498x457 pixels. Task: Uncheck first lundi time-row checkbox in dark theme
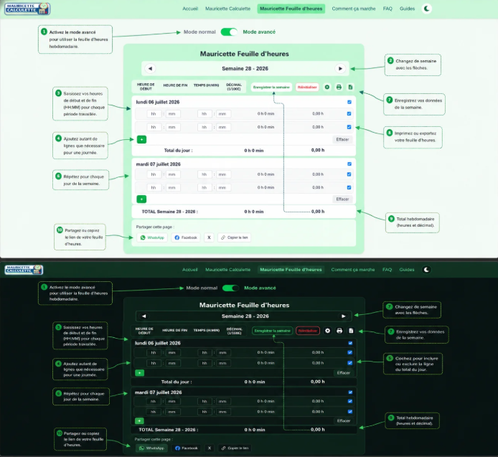(350, 352)
